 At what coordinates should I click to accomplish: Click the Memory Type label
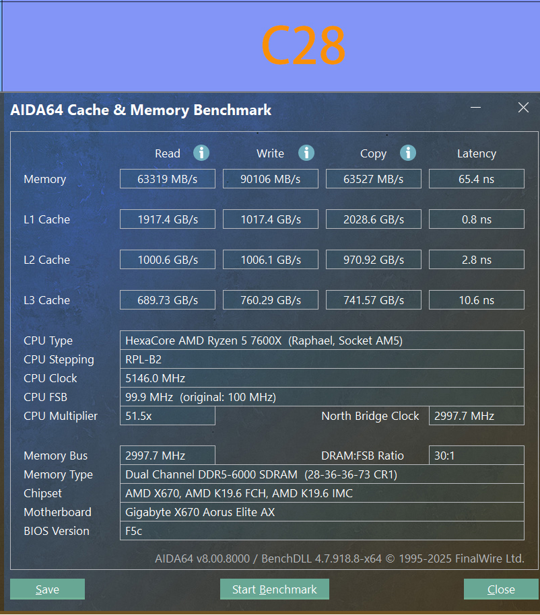58,474
